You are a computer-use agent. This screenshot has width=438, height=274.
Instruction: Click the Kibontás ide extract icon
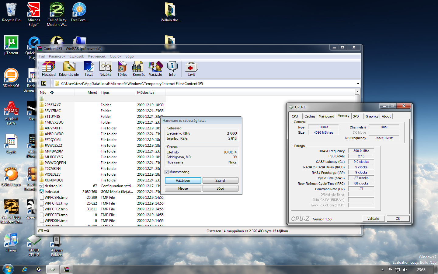[69, 69]
